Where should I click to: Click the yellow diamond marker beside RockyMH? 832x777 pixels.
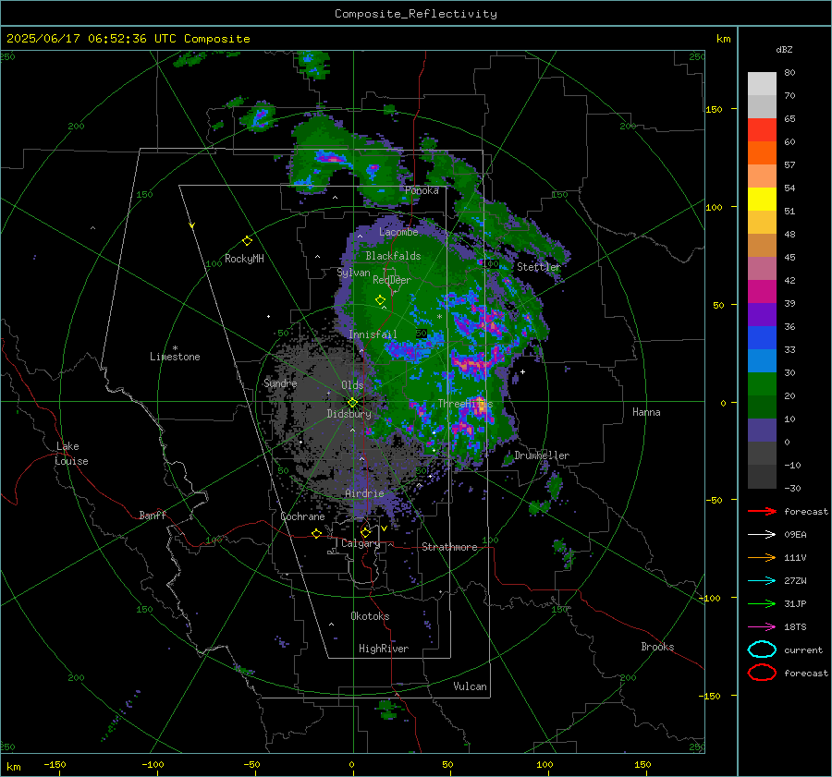247,241
